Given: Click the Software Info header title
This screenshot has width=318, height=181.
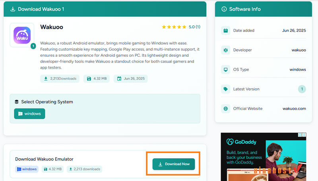Looking at the screenshot, I should point(245,9).
